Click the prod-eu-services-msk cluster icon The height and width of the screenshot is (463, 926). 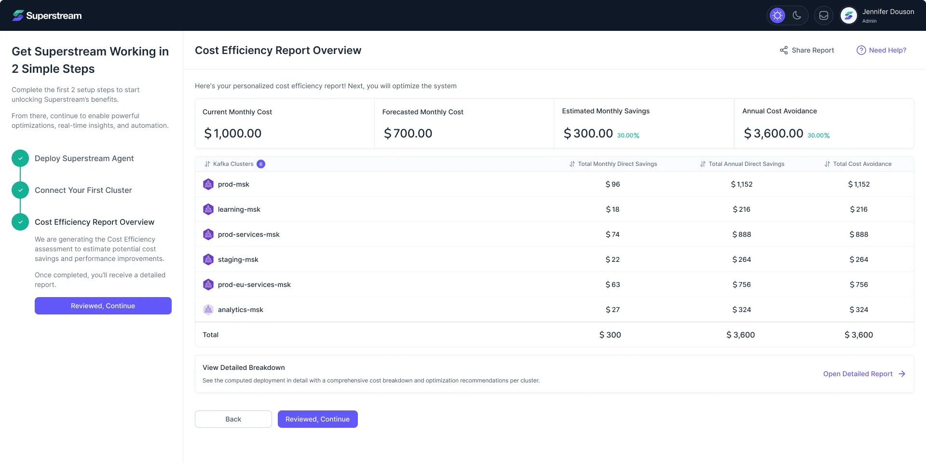point(208,285)
